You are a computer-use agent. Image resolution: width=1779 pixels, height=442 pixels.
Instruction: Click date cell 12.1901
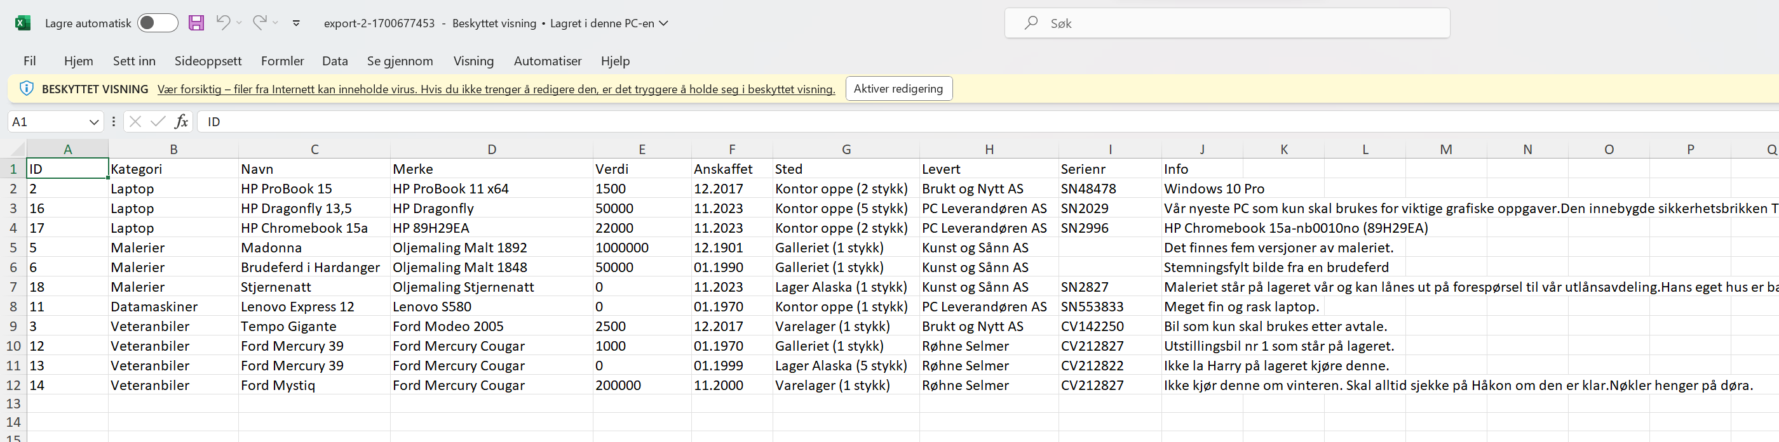(x=731, y=247)
